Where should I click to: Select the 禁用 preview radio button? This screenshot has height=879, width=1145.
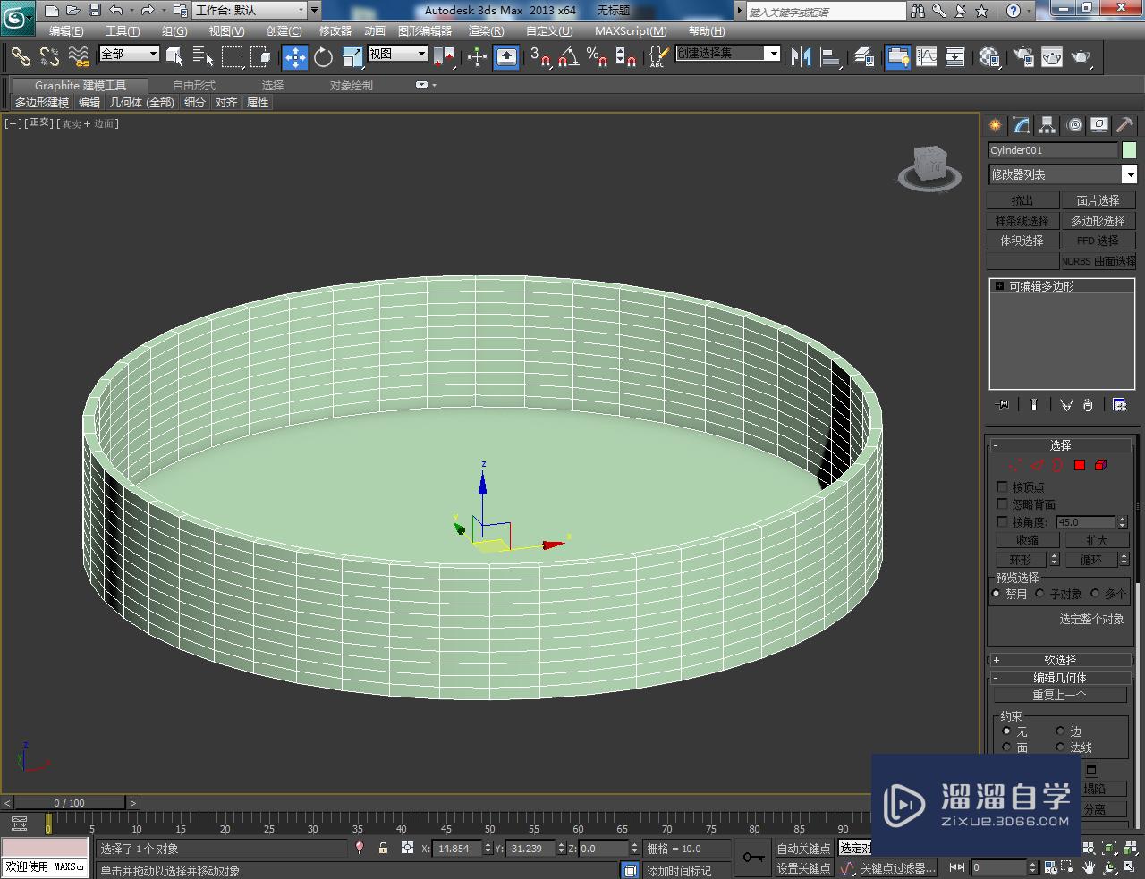pyautogui.click(x=997, y=593)
